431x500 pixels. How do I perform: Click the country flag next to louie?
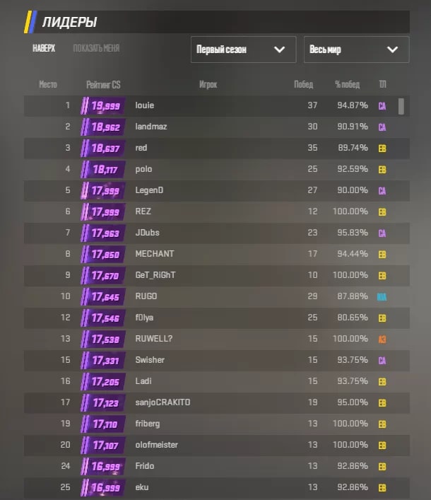point(382,106)
